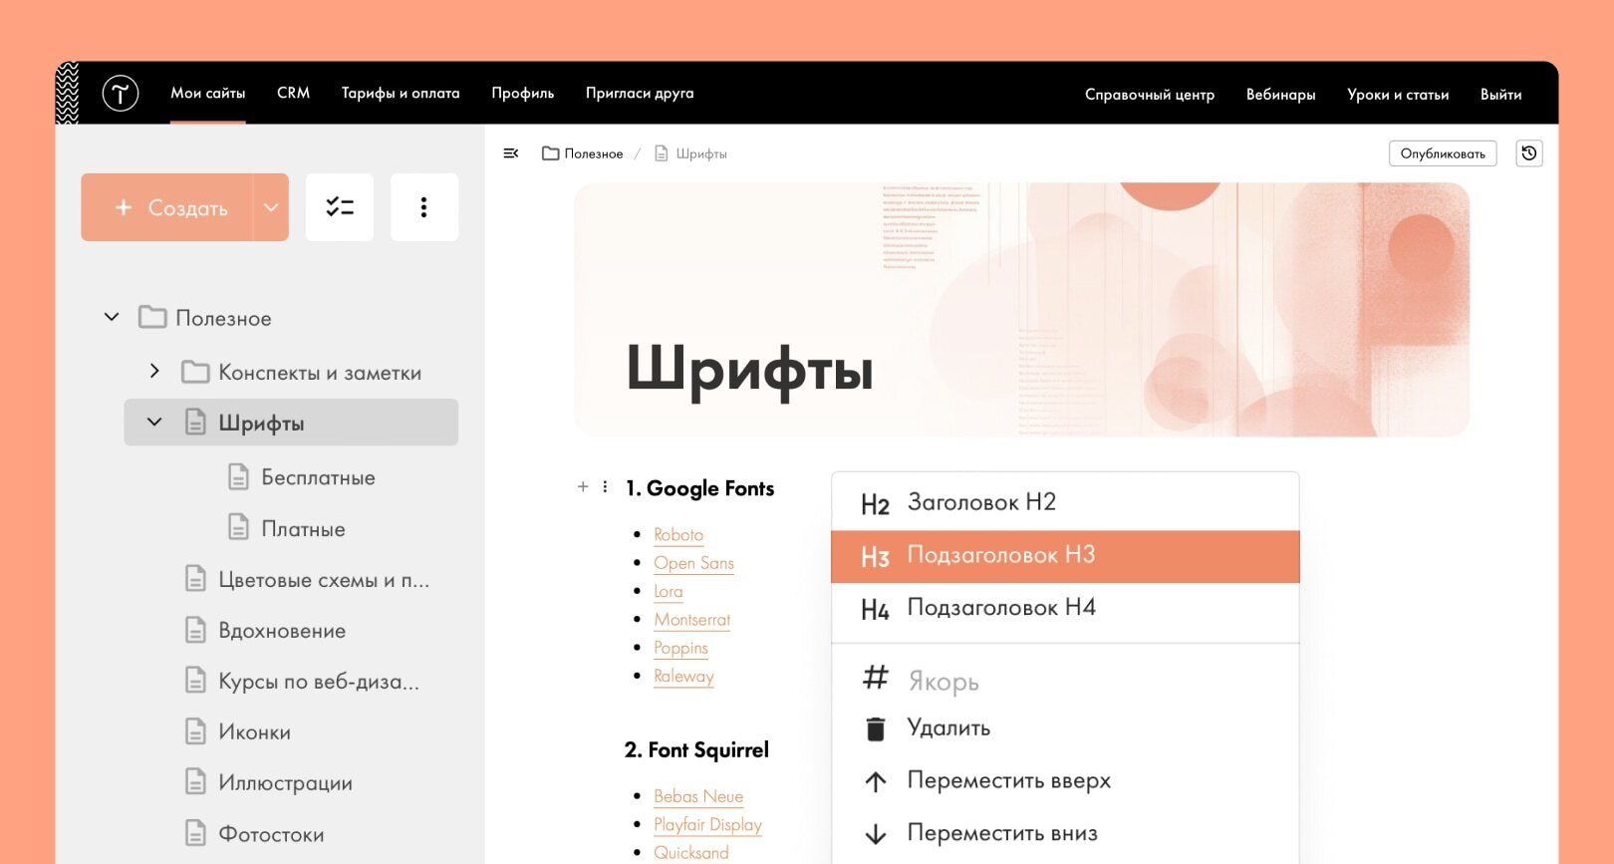Collapse the Полезное folder chevron
This screenshot has height=864, width=1614.
point(112,317)
